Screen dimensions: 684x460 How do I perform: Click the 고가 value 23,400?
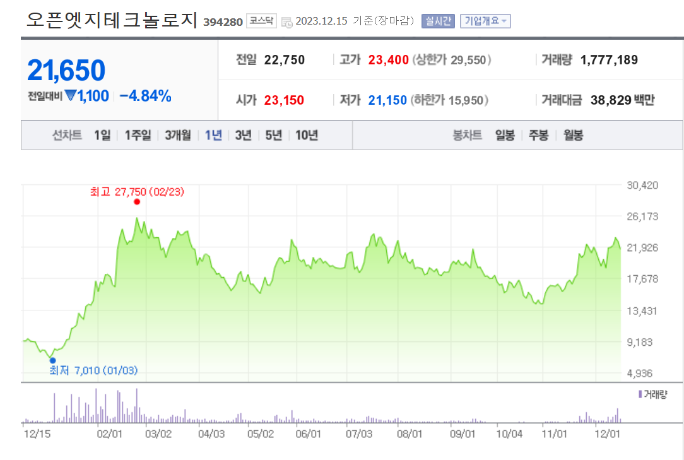(x=388, y=60)
